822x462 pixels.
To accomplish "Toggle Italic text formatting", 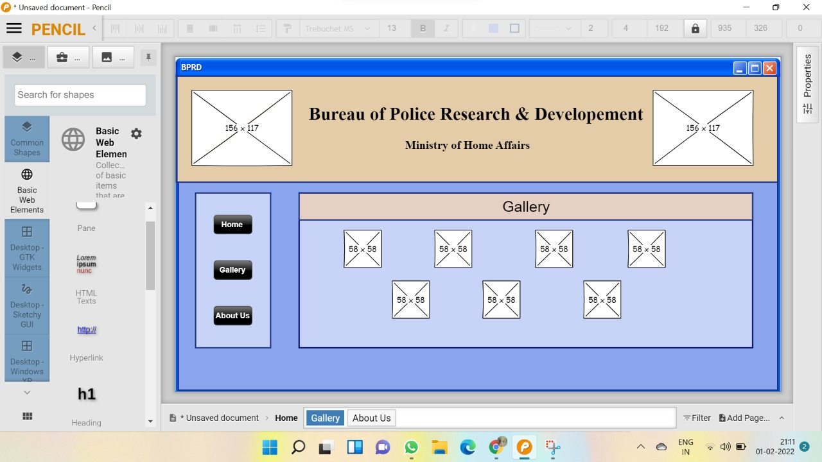I will pos(446,28).
